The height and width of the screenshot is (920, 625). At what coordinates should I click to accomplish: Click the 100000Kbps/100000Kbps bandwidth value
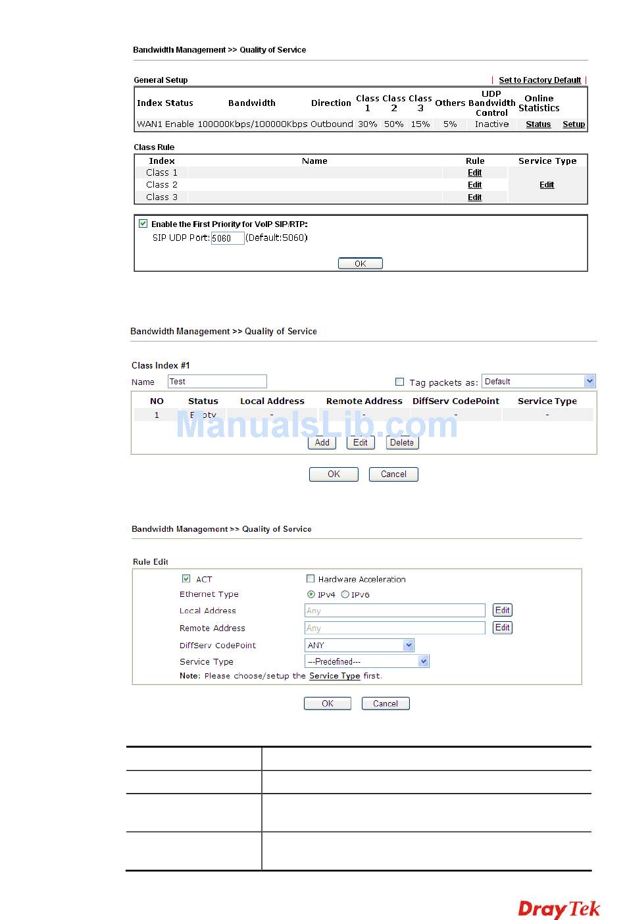[x=253, y=124]
